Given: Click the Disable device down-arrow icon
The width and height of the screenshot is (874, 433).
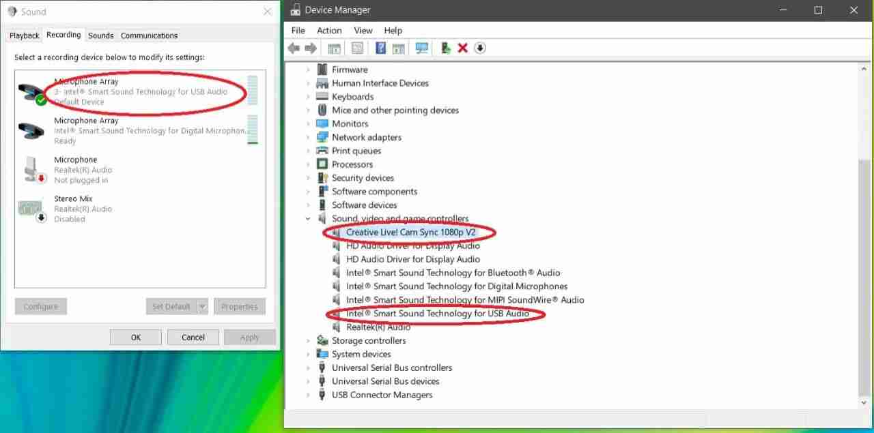Looking at the screenshot, I should [480, 48].
